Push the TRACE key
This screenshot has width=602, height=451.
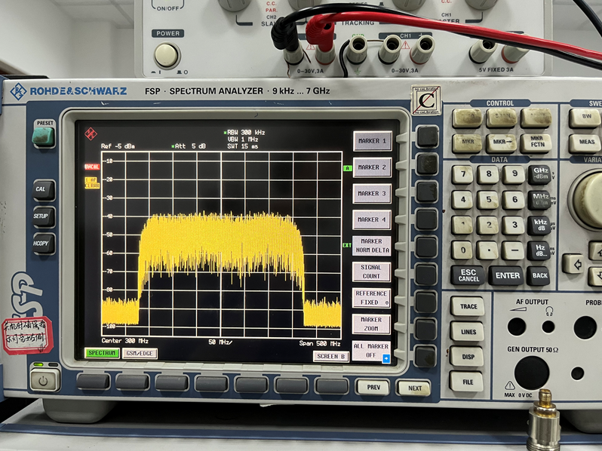468,306
